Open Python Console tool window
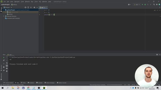This screenshot has width=161, height=90. click(x=62, y=83)
